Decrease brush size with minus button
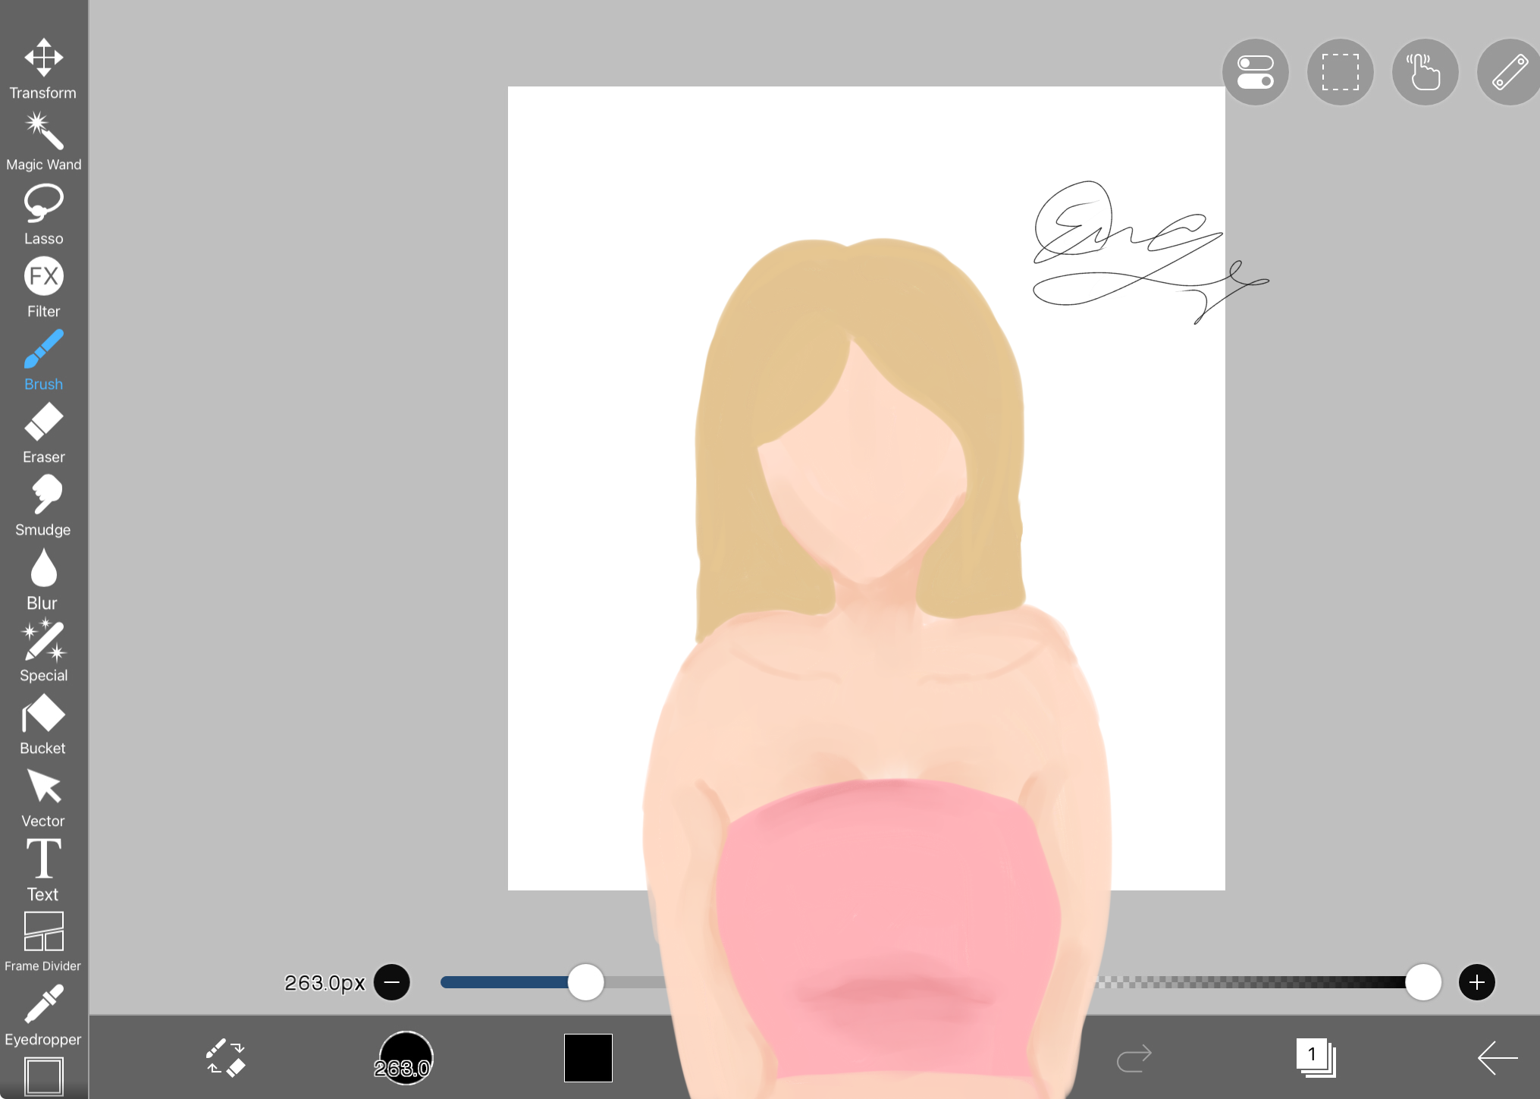Viewport: 1540px width, 1099px height. point(392,982)
